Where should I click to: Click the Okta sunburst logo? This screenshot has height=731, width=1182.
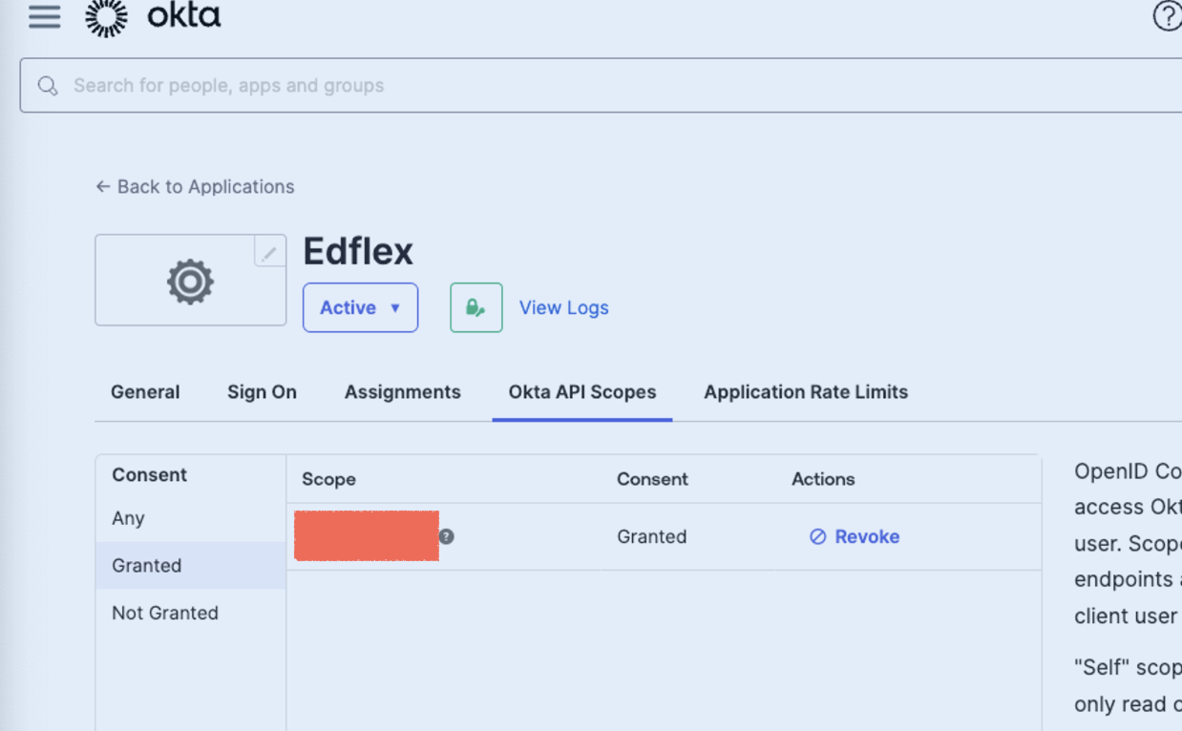coord(106,16)
